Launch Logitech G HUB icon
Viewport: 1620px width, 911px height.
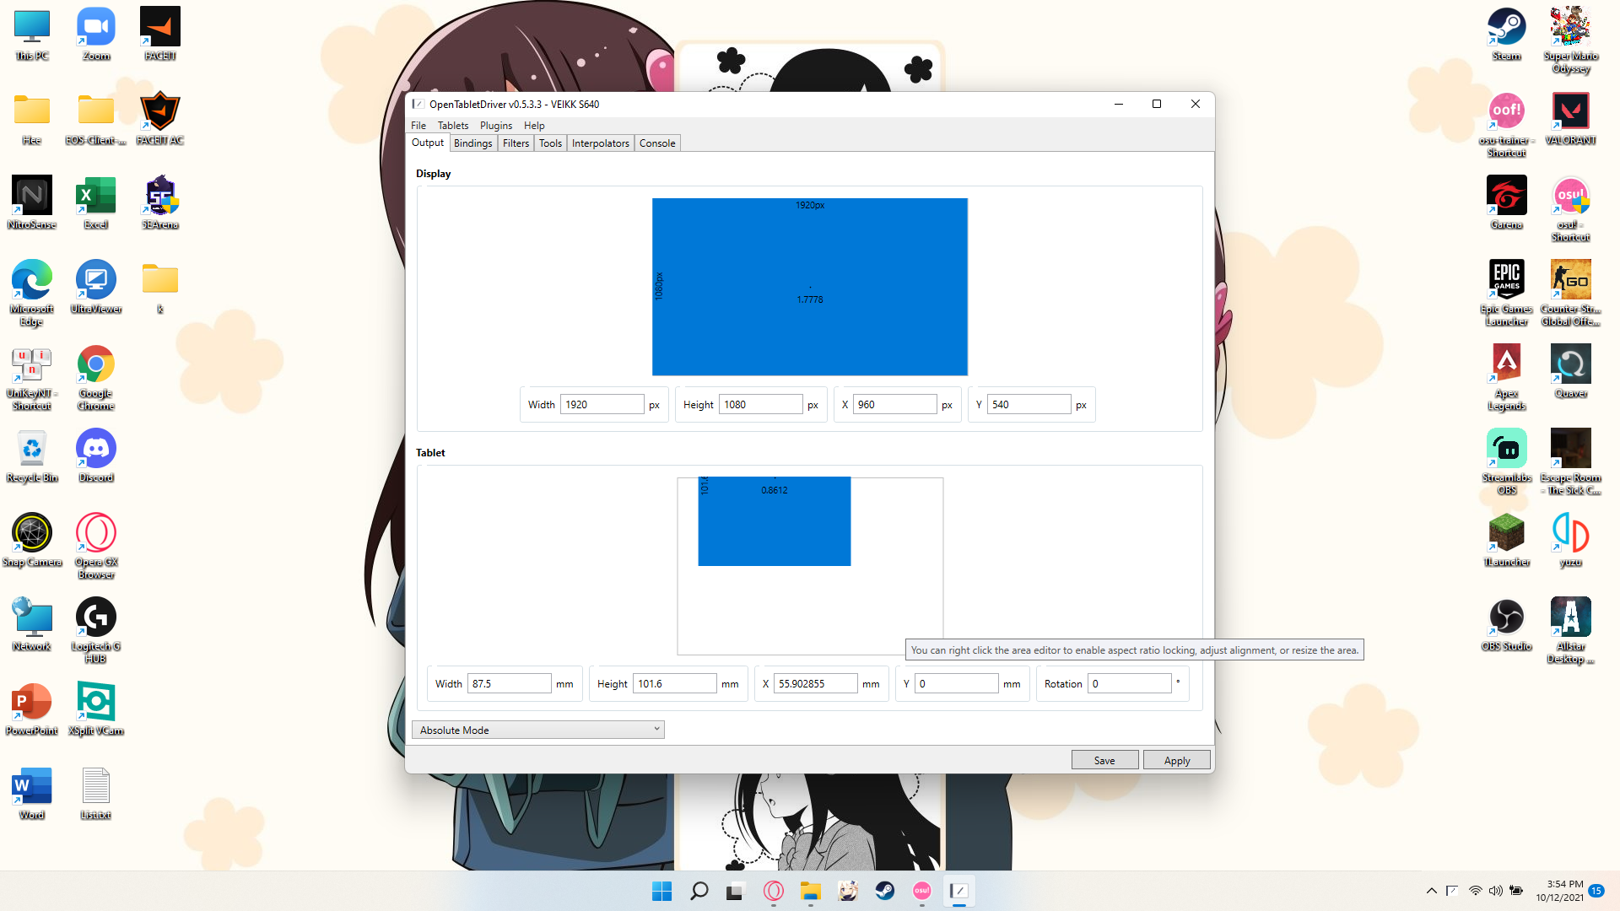coord(96,631)
